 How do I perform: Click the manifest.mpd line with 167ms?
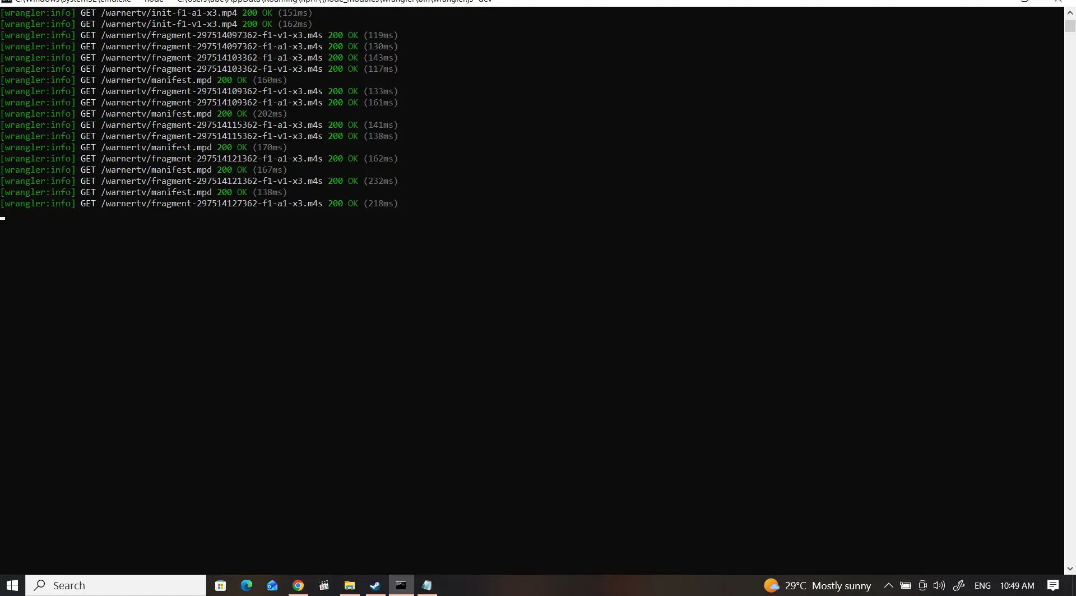(x=143, y=169)
